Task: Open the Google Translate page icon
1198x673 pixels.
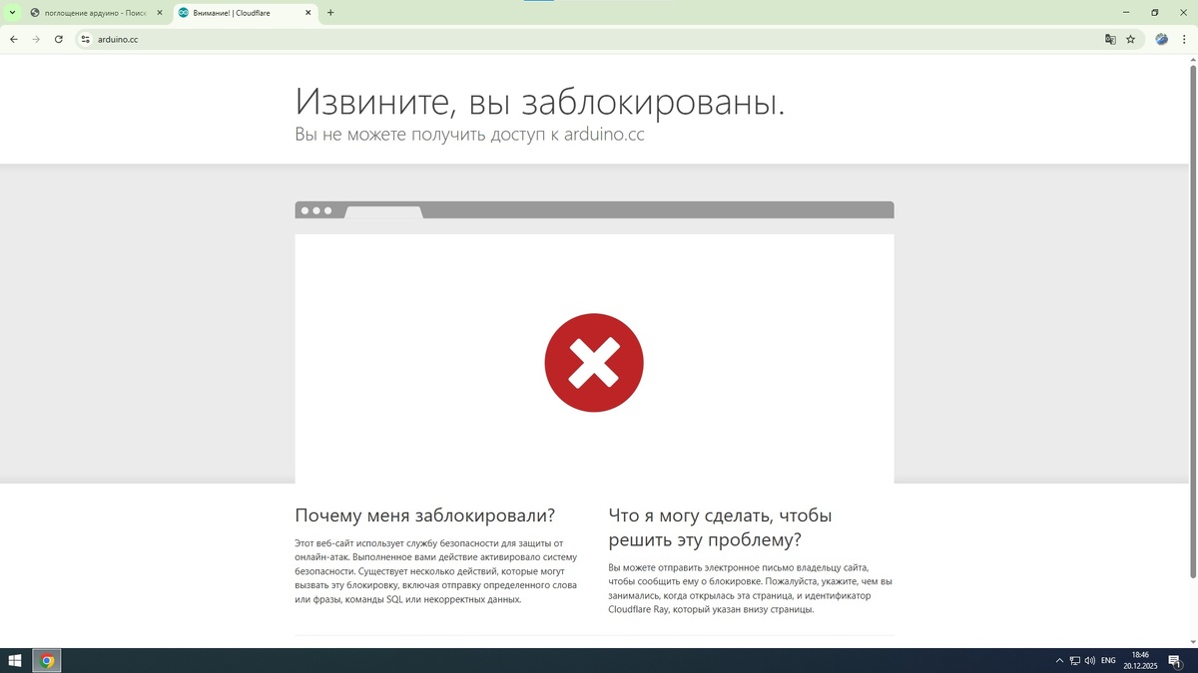Action: (x=1110, y=39)
